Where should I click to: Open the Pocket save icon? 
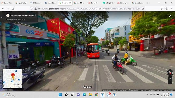coord(162,9)
